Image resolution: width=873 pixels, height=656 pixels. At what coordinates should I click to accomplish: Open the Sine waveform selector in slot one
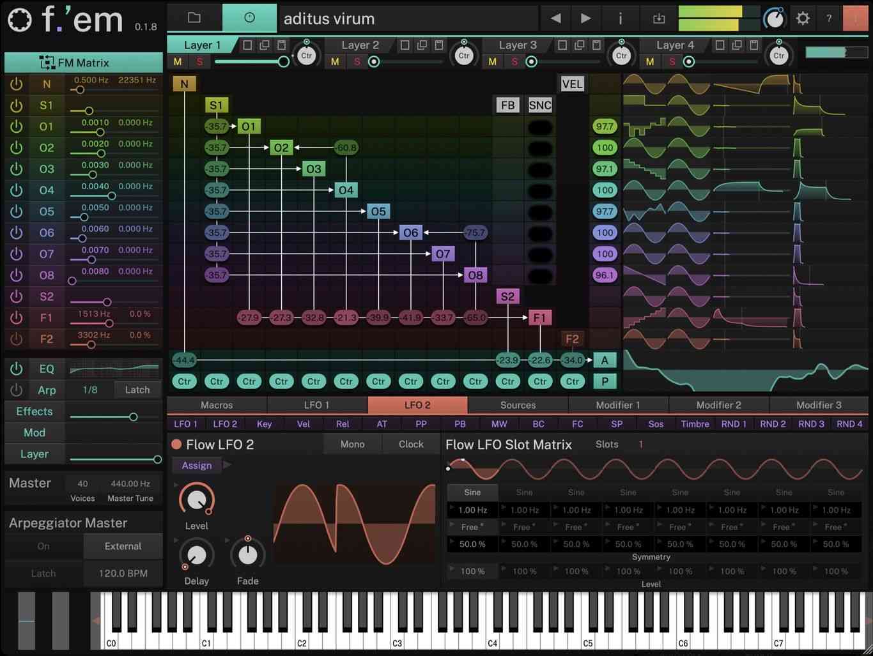[x=472, y=492]
